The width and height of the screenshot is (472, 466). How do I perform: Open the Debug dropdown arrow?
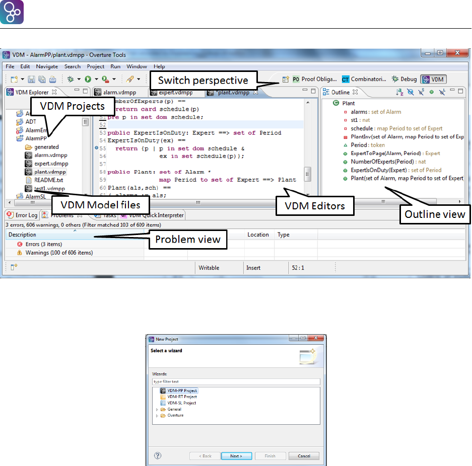coord(79,79)
